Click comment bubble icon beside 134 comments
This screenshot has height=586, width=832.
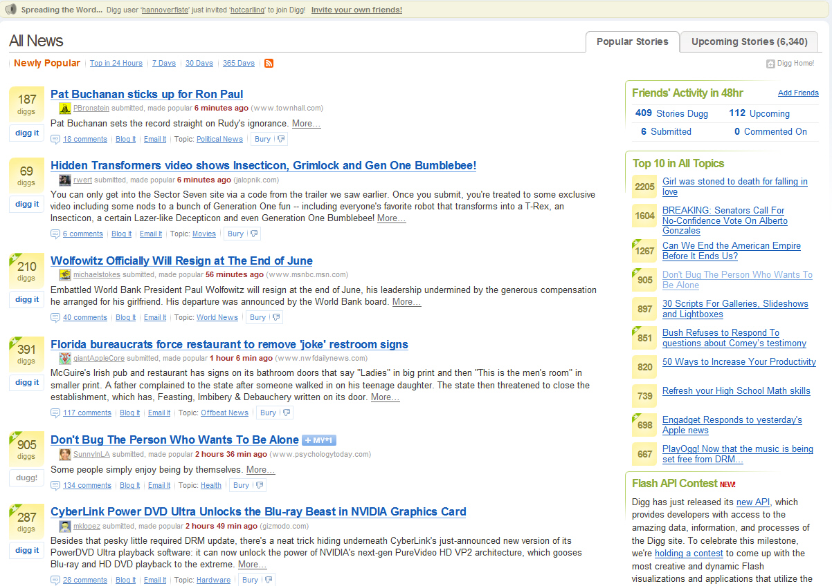[55, 486]
